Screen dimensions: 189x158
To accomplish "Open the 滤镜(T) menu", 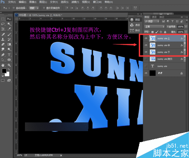I will (75, 2).
